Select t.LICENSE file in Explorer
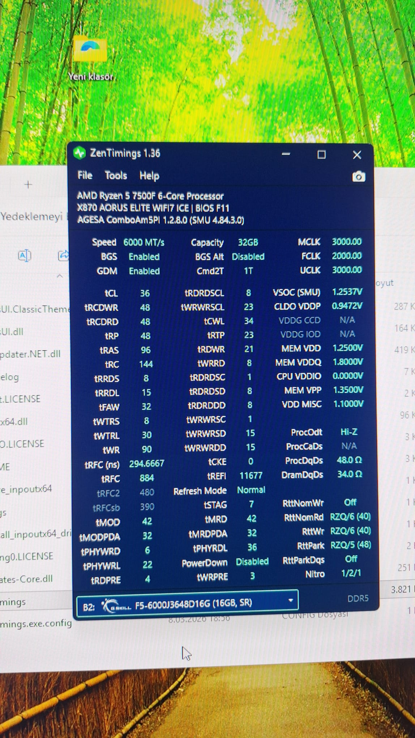Screen dimensions: 415x738 (20, 399)
